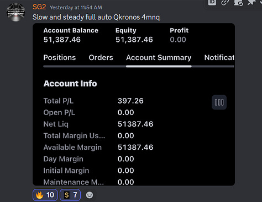Click the Account Balance value 51,387.46
The width and height of the screenshot is (262, 202).
(x=62, y=40)
